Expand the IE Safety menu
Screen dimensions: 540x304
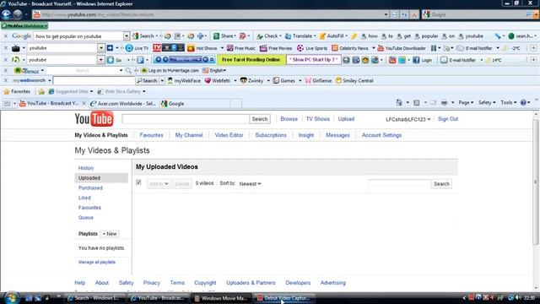point(487,102)
